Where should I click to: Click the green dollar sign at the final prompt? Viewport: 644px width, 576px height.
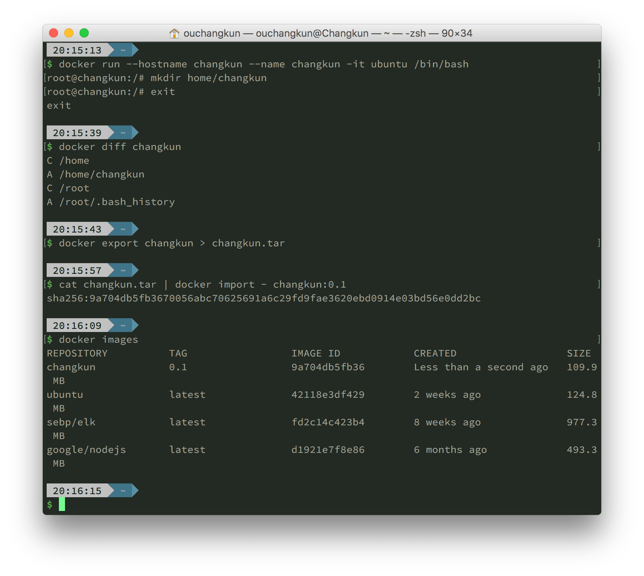[50, 504]
